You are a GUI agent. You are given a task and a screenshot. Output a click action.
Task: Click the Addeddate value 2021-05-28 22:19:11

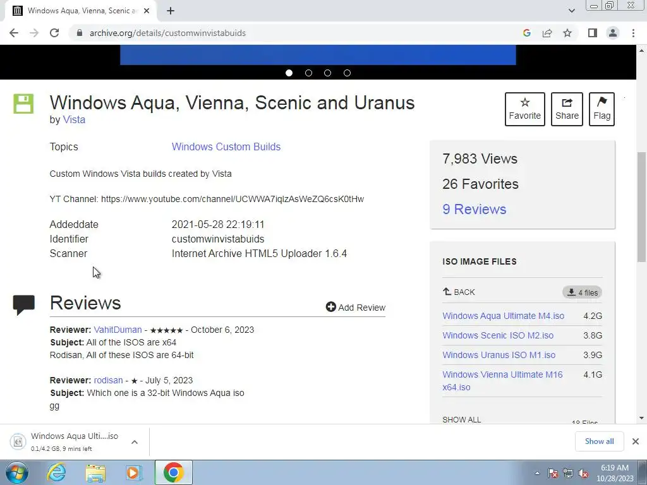218,224
